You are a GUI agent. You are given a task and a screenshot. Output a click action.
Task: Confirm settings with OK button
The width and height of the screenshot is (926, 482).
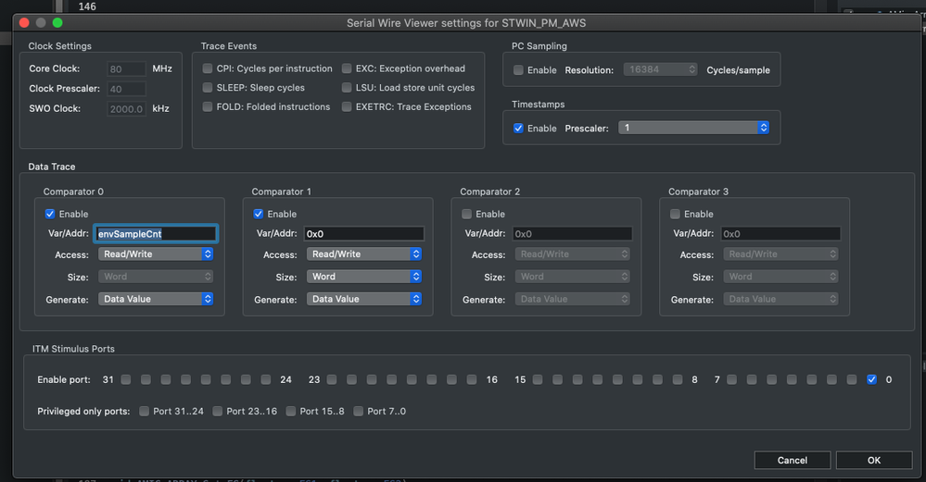(x=873, y=460)
